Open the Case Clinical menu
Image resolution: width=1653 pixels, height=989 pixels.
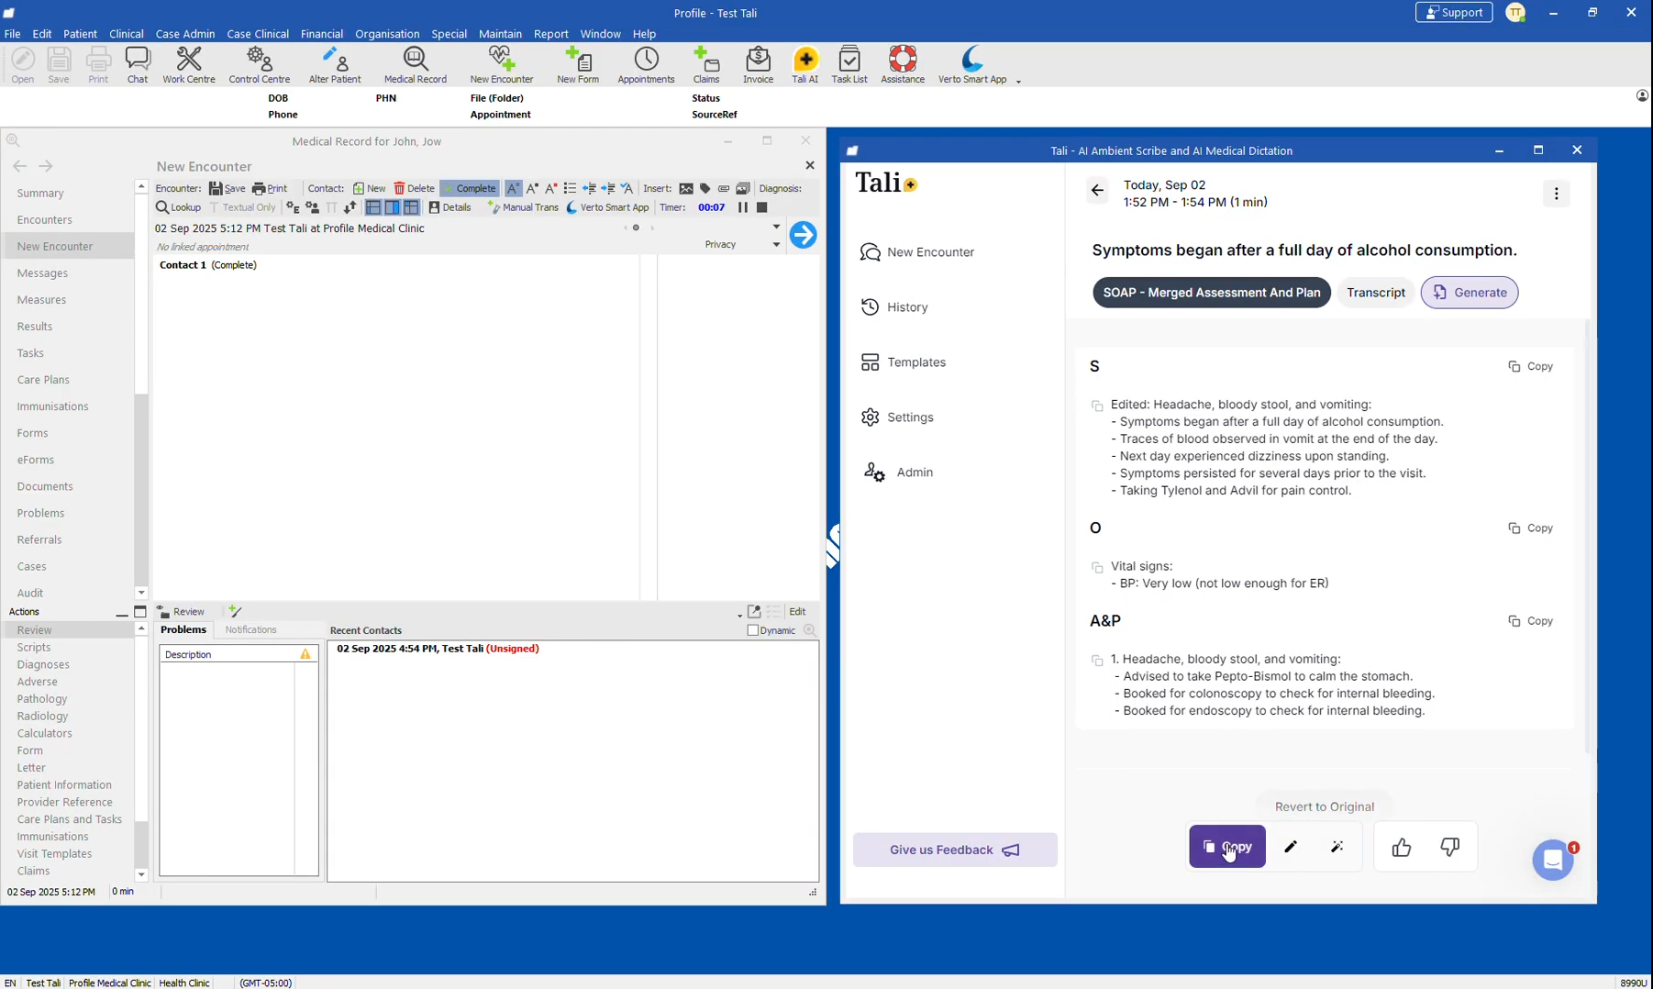coord(258,34)
